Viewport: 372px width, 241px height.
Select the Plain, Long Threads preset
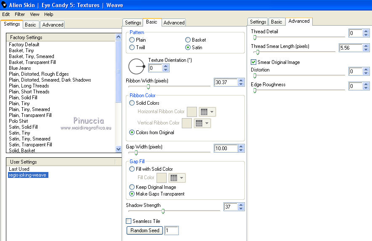29,86
